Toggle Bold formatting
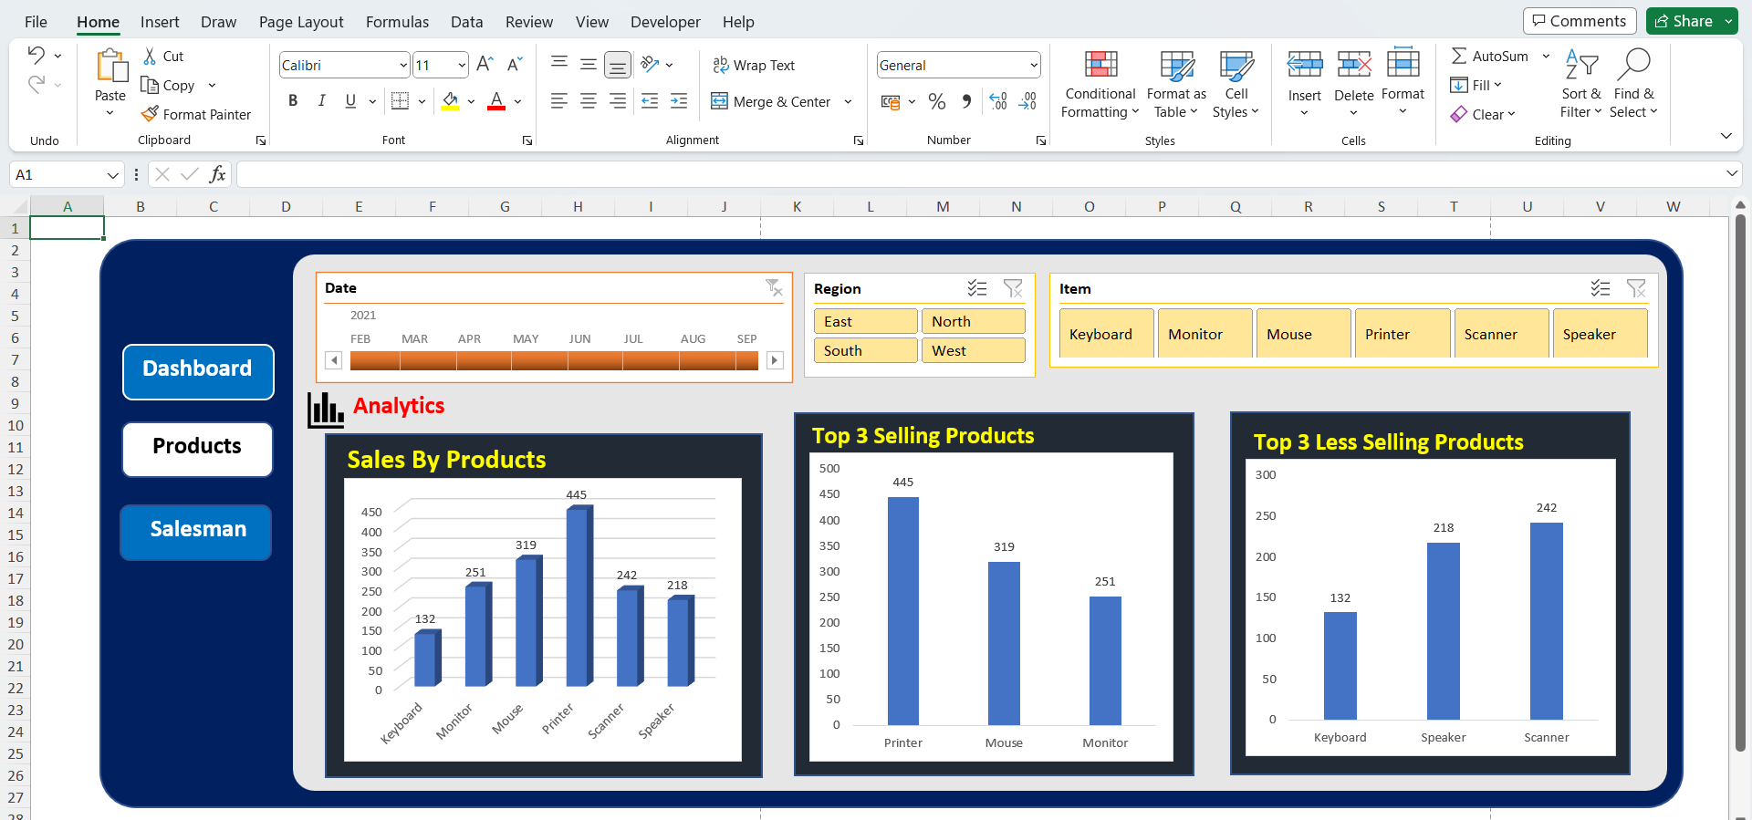 point(293,100)
